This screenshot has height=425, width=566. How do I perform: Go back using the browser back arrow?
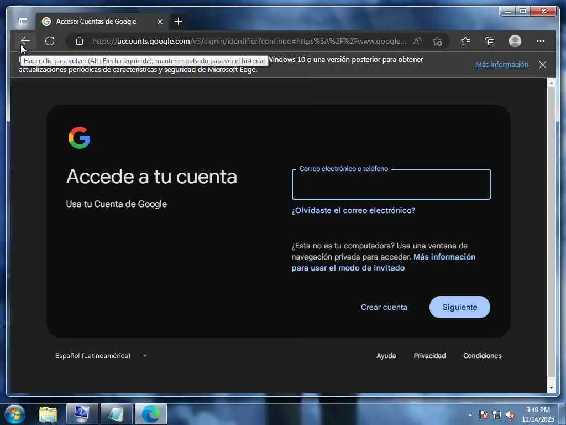click(25, 41)
